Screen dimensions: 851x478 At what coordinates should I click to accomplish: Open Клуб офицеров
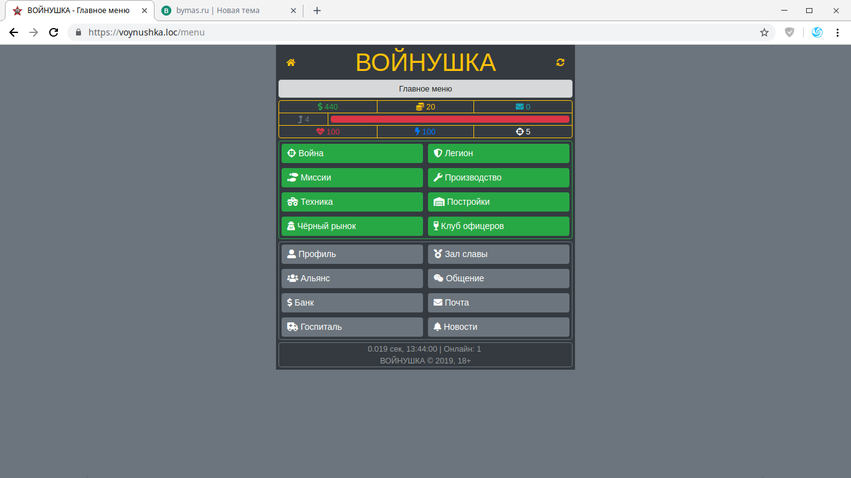coord(498,226)
